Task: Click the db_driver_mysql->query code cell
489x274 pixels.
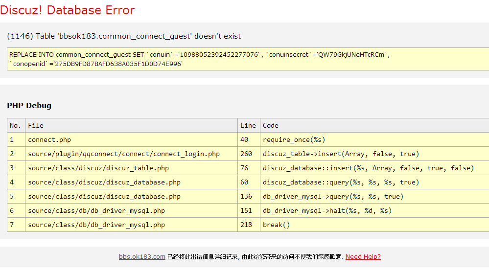Action: pos(374,196)
